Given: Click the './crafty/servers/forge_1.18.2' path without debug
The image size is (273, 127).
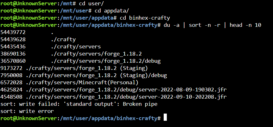Looking at the screenshot, I should click(x=96, y=54).
